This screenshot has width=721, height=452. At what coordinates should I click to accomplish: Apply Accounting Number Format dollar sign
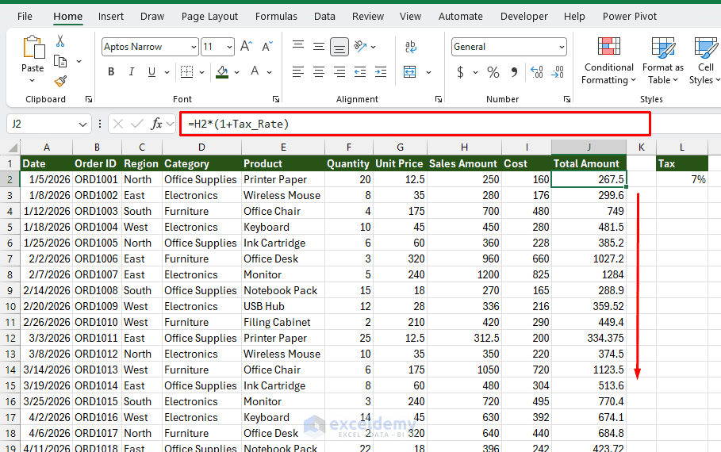tap(460, 71)
